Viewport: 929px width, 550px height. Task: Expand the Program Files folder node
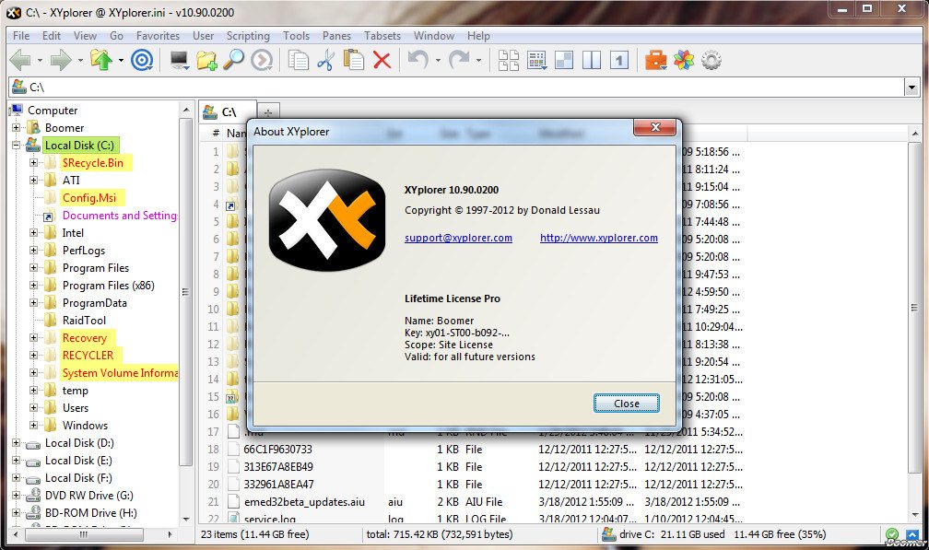[x=34, y=267]
